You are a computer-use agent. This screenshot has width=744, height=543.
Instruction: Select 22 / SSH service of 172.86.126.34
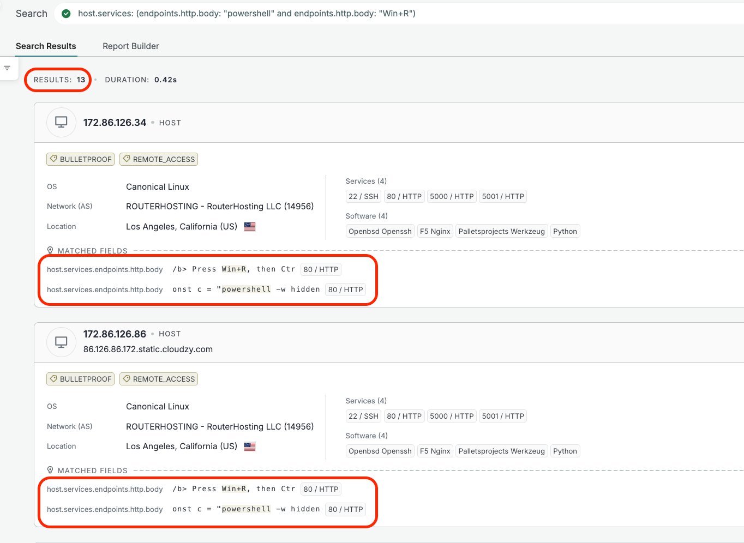tap(363, 196)
